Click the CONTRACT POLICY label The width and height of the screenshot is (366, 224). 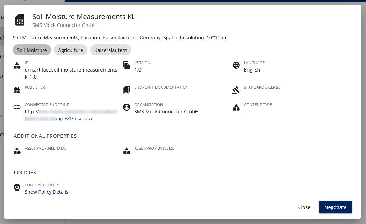click(x=42, y=185)
